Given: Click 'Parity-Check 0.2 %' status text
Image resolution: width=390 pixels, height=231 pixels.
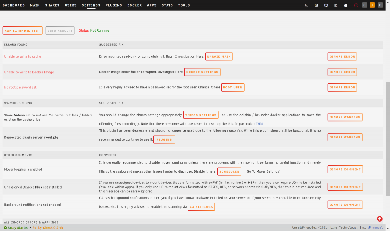Looking at the screenshot, I should click(x=48, y=228).
